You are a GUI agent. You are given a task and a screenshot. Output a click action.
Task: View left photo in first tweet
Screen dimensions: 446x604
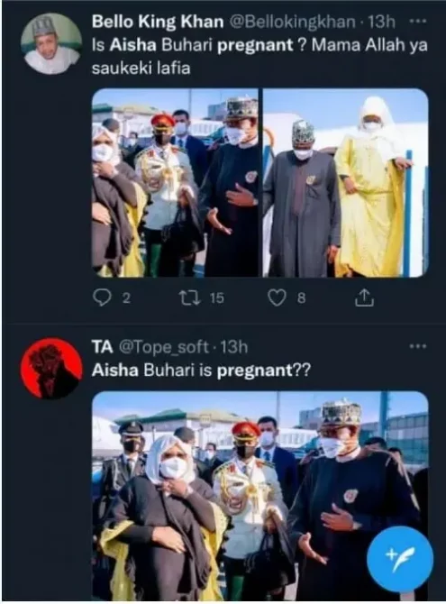pos(175,183)
